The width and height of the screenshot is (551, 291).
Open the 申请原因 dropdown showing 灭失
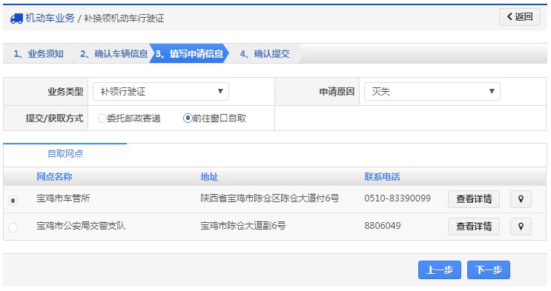pyautogui.click(x=432, y=92)
